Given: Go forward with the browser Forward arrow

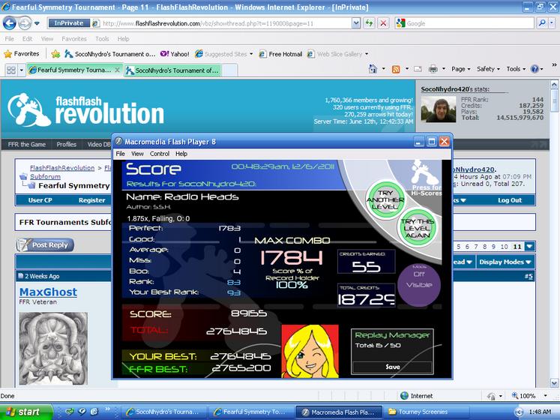Looking at the screenshot, I should (25, 23).
